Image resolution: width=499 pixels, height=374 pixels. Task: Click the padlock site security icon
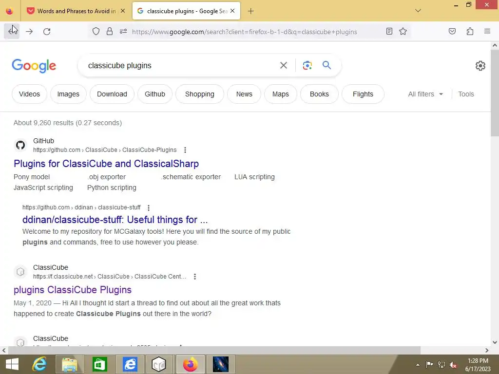point(110,31)
